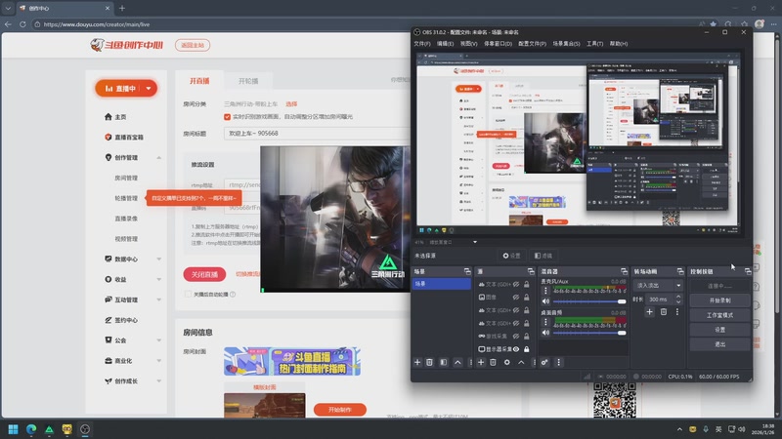Open OBS preview scaling dropdown arrow
782x439 pixels.
coord(475,242)
